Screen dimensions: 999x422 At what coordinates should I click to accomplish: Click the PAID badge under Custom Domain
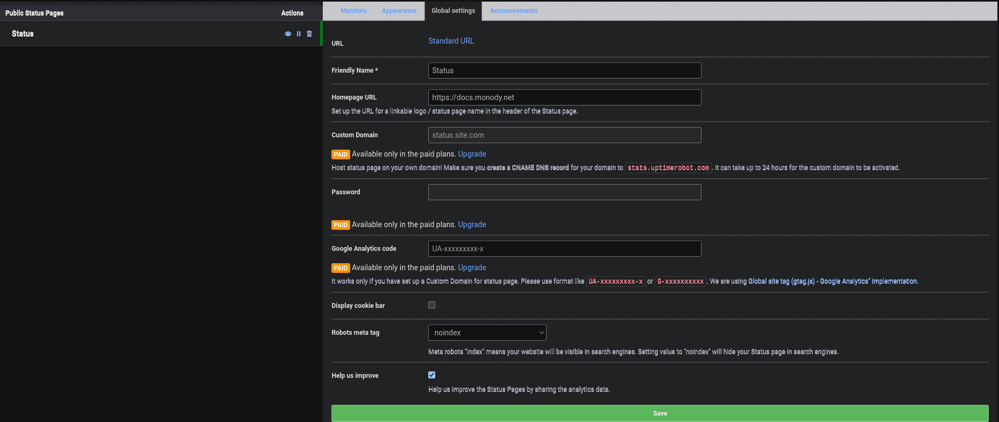[341, 154]
